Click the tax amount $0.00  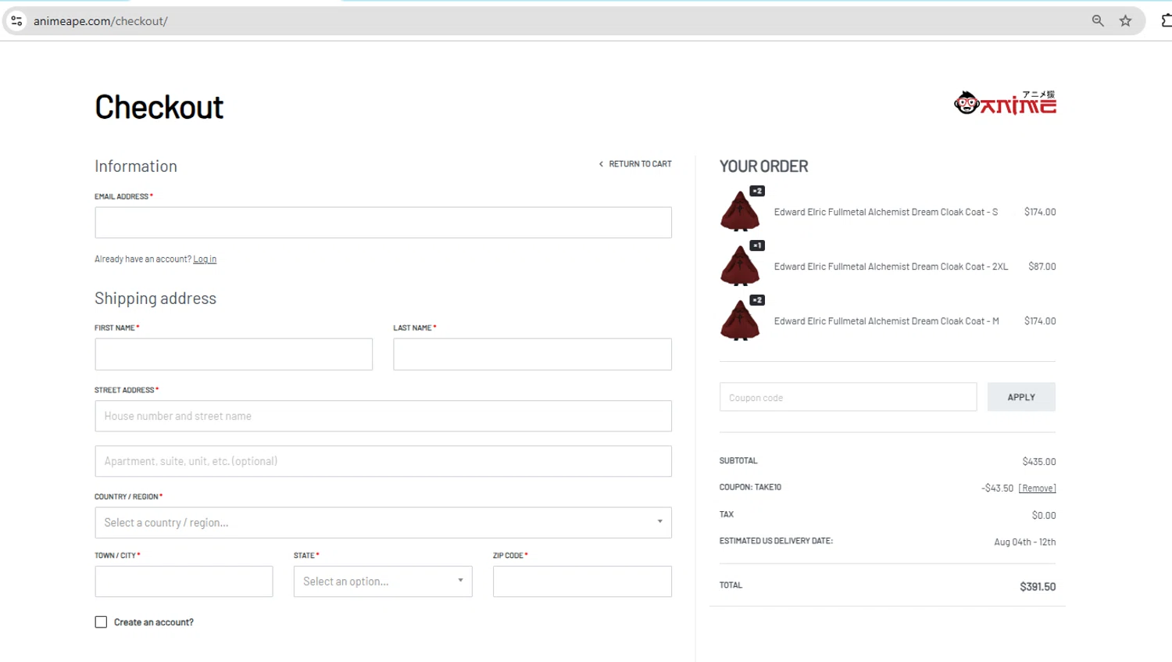click(x=1044, y=516)
